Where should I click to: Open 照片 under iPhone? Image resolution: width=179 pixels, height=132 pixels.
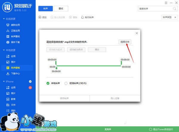tap(11, 93)
